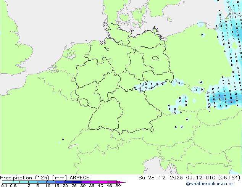Click the '0.1' legend scale label
The height and width of the screenshot is (187, 242).
[x=4, y=185]
